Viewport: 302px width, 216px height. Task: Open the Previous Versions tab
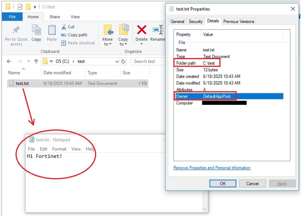pyautogui.click(x=239, y=22)
